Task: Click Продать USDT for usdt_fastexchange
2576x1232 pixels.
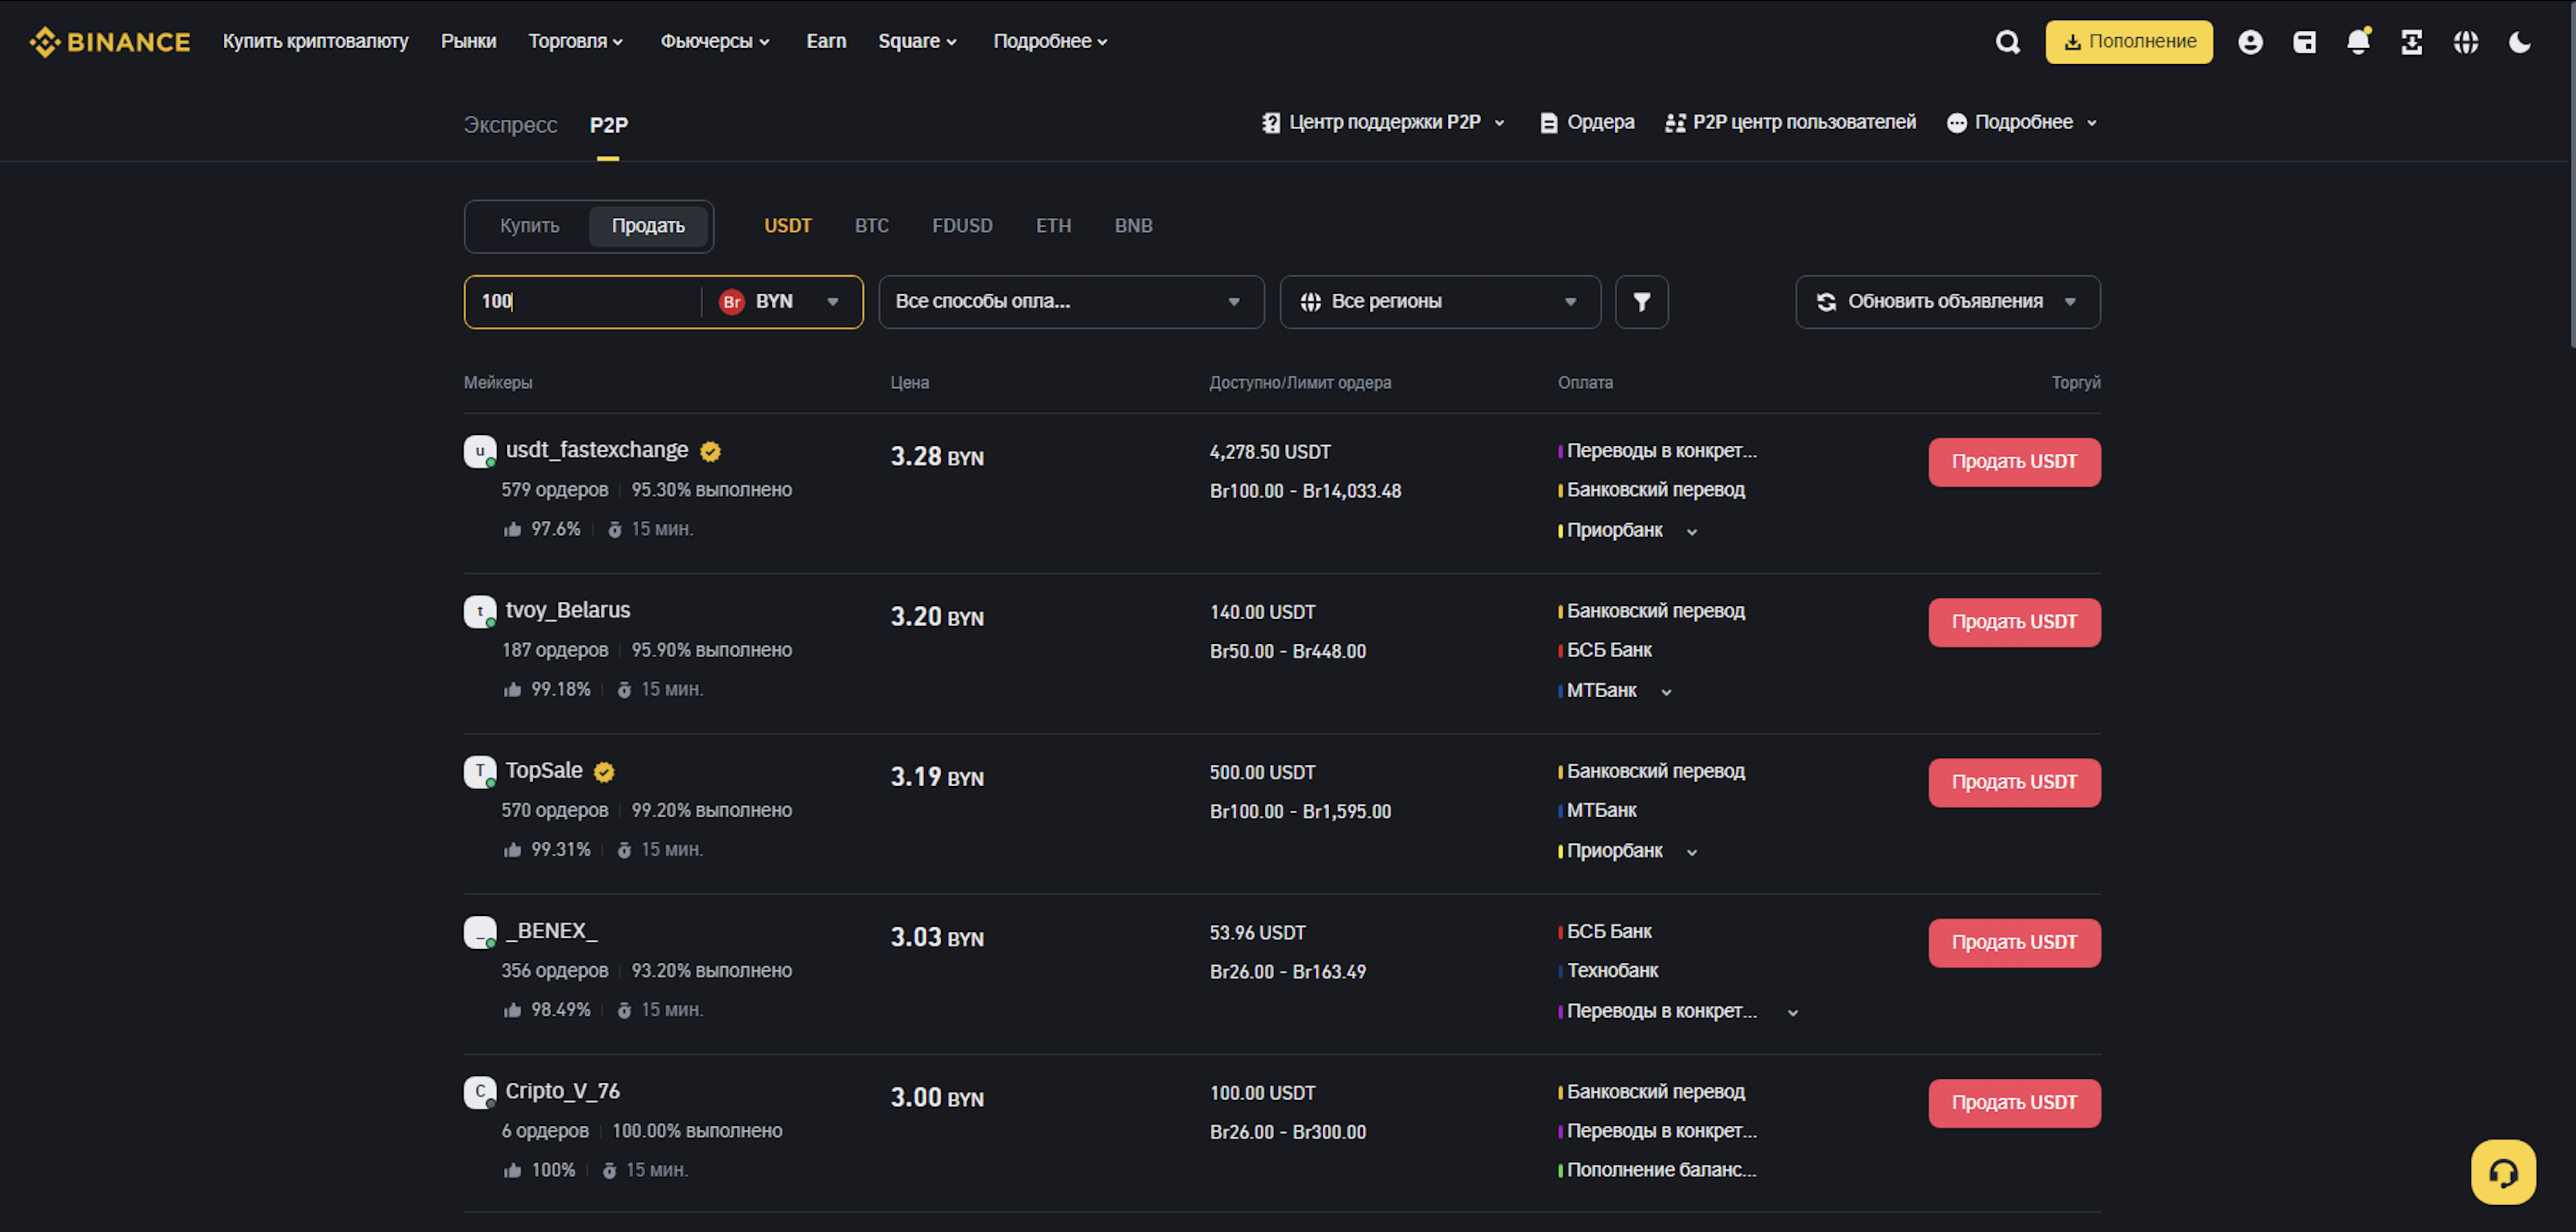Action: 2014,462
